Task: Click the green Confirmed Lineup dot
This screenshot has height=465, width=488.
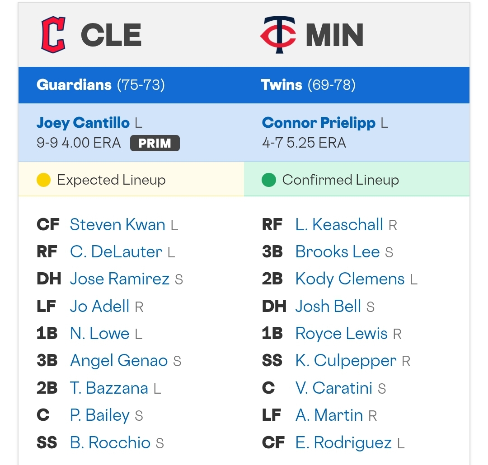Action: (x=269, y=180)
